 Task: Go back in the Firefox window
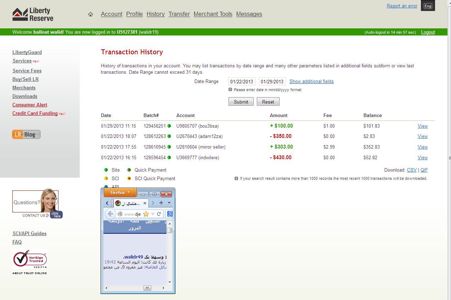coord(110,214)
